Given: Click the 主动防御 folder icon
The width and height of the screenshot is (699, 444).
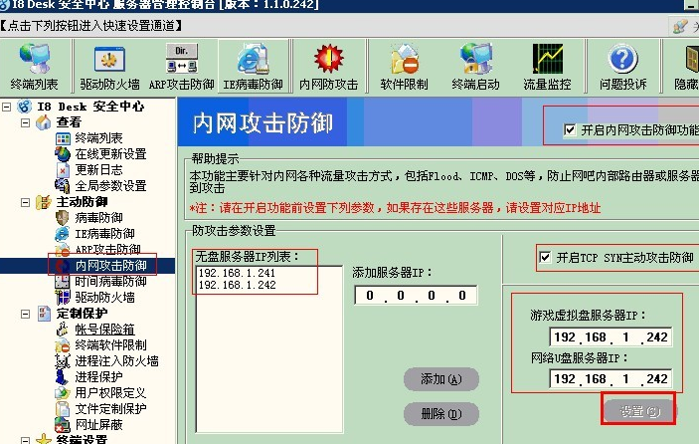Looking at the screenshot, I should 43,202.
